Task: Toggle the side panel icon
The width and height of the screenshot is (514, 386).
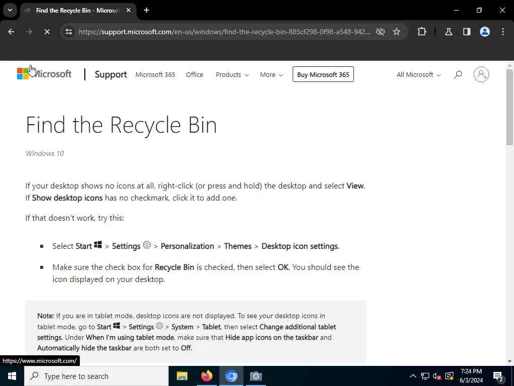Action: tap(467, 32)
